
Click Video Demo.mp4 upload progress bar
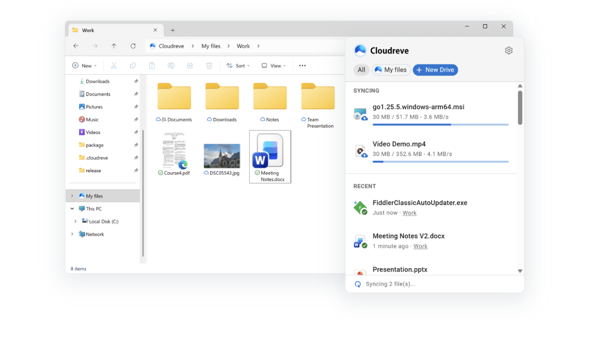[441, 161]
